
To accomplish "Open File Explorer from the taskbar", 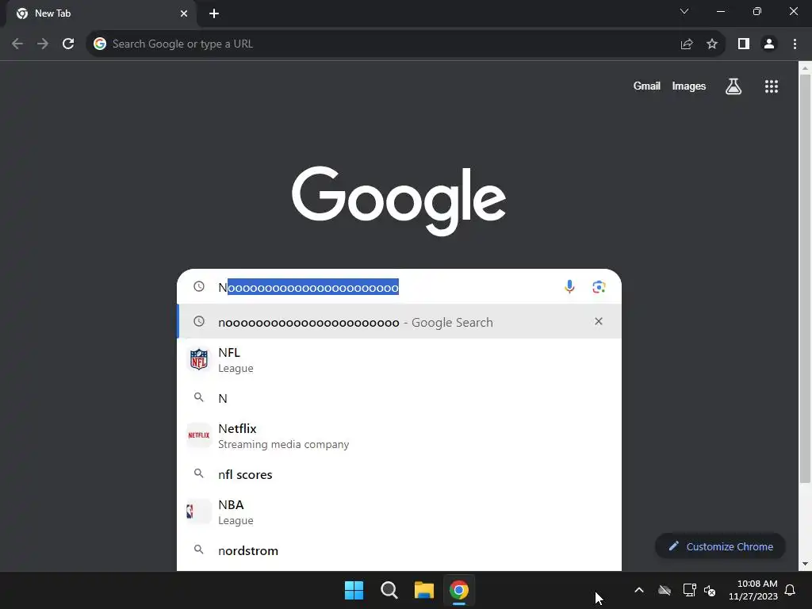I will (x=424, y=590).
